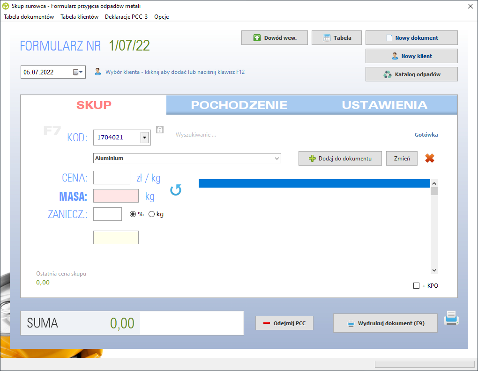Click the red X delete icon
This screenshot has width=478, height=371.
(x=430, y=158)
